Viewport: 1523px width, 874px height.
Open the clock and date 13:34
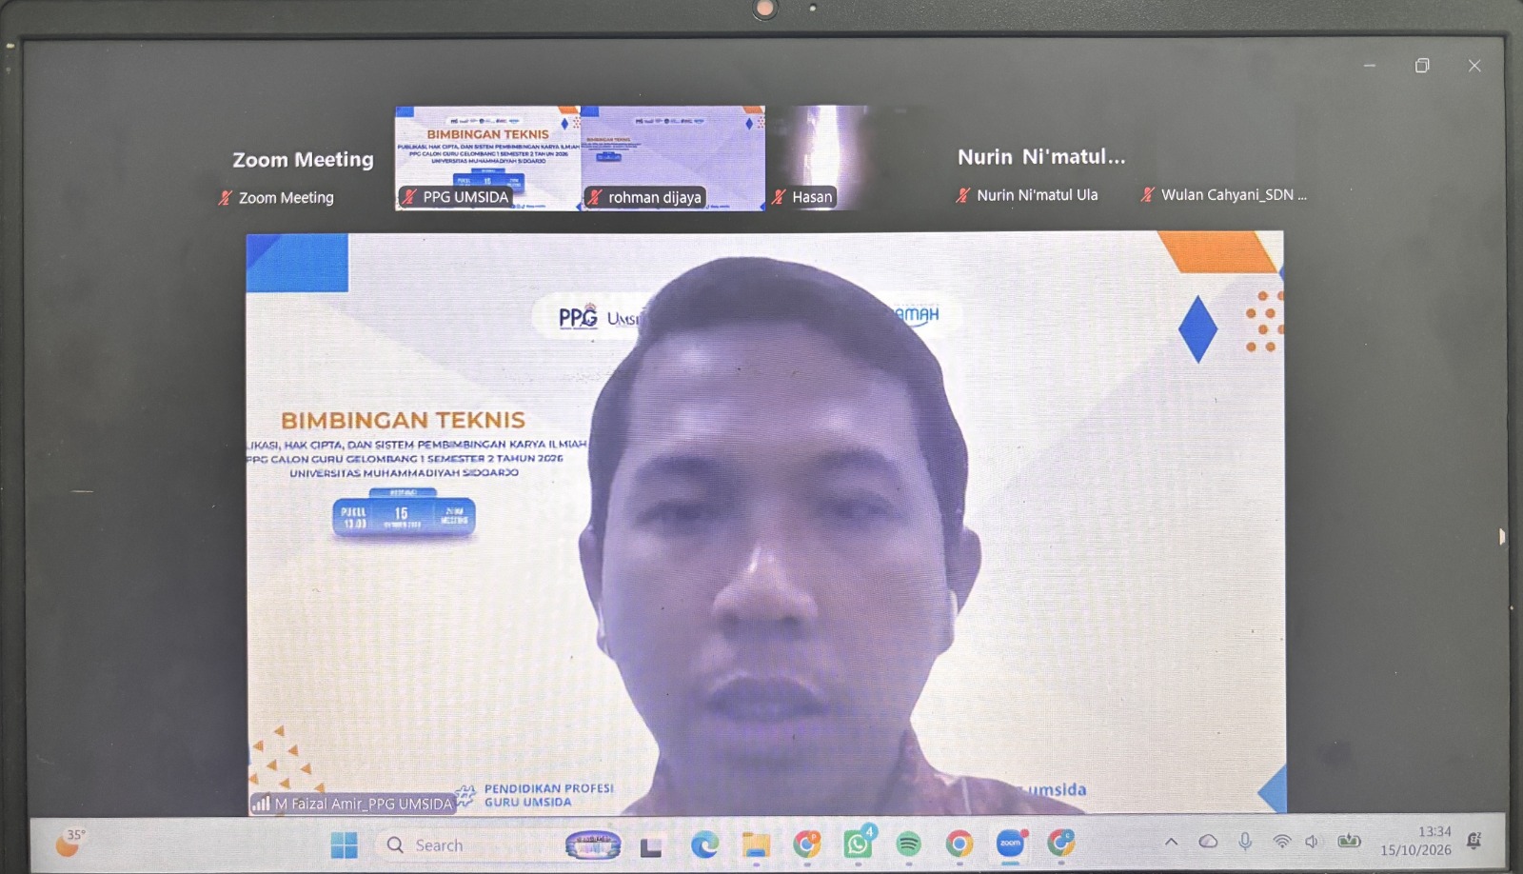[x=1416, y=842]
